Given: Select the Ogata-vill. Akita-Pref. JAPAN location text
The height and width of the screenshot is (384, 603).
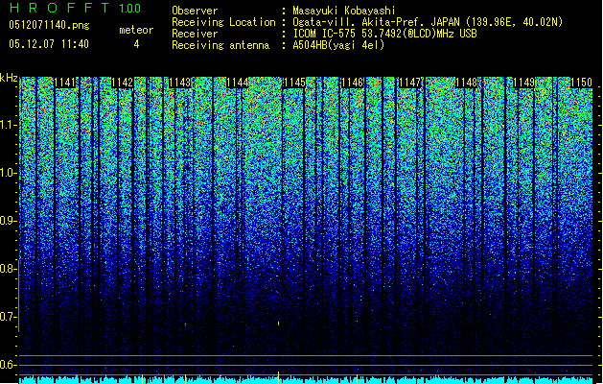Looking at the screenshot, I should tap(428, 22).
